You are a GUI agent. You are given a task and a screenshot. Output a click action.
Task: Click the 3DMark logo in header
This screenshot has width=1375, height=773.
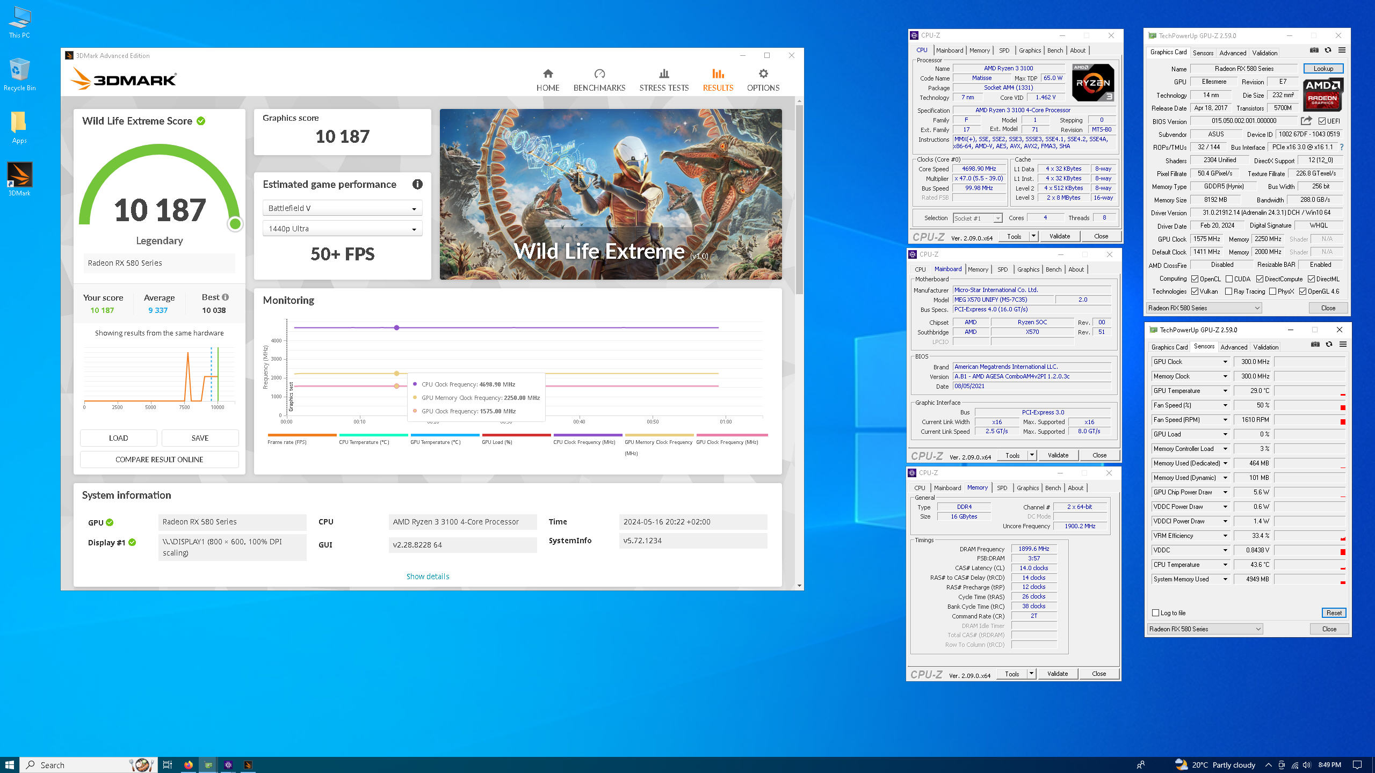click(x=123, y=79)
